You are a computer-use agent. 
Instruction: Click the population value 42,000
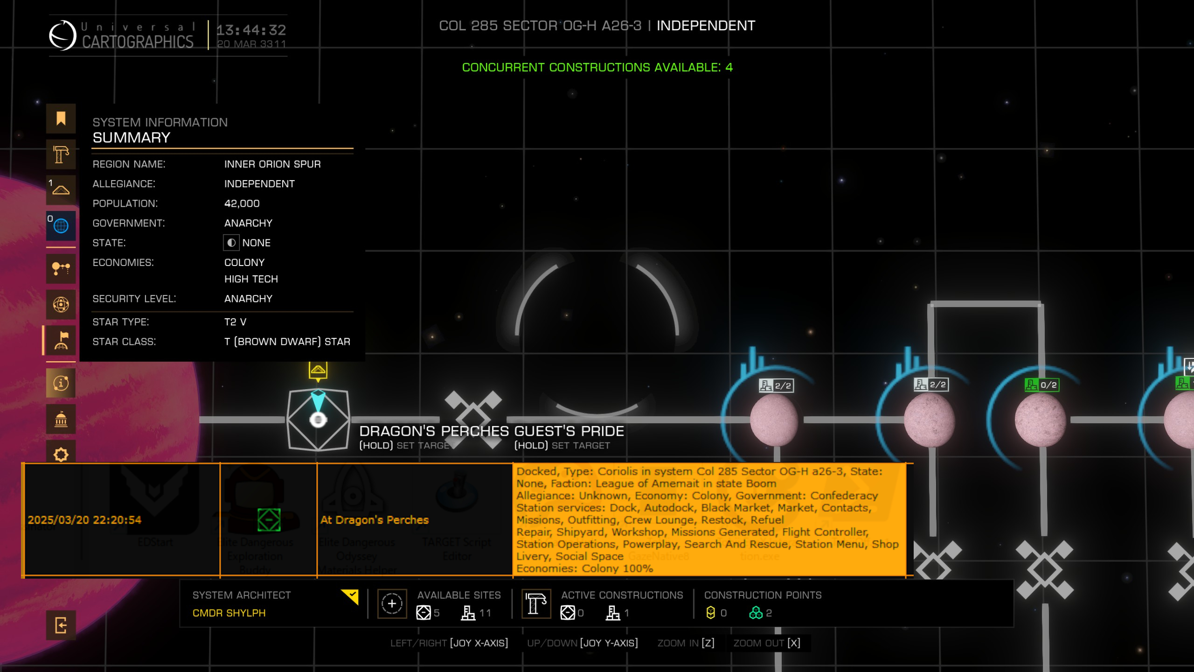242,203
